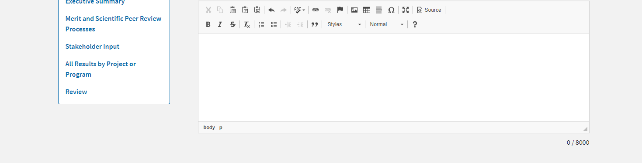Open the spell checker ABC dropdown

(299, 10)
